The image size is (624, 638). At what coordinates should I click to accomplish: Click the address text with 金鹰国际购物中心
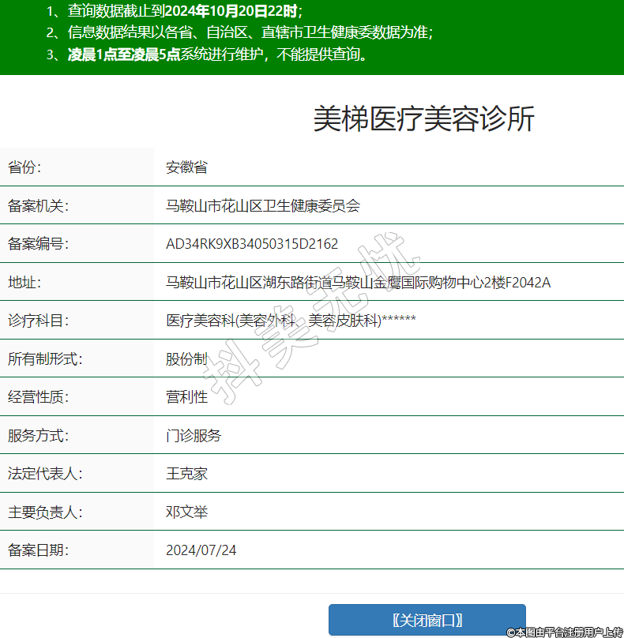[x=358, y=283]
